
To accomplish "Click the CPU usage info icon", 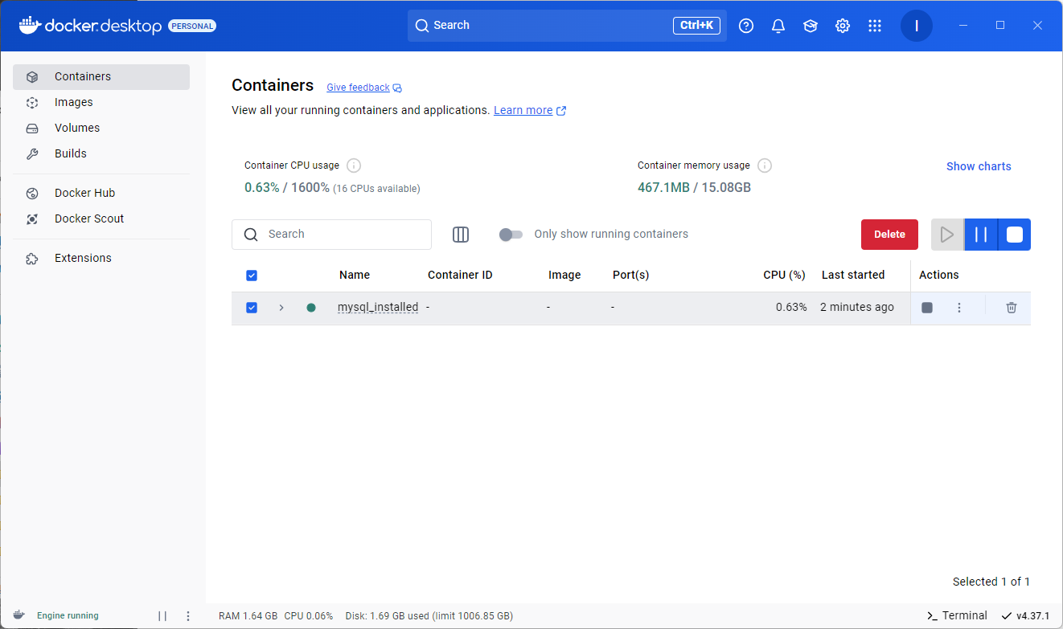I will [x=354, y=165].
